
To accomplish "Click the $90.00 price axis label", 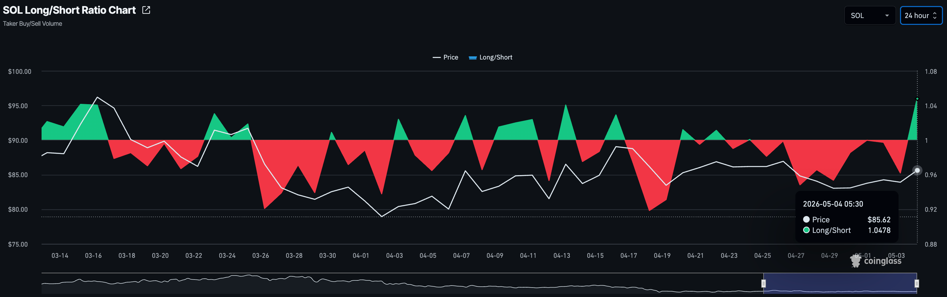I will pos(18,140).
